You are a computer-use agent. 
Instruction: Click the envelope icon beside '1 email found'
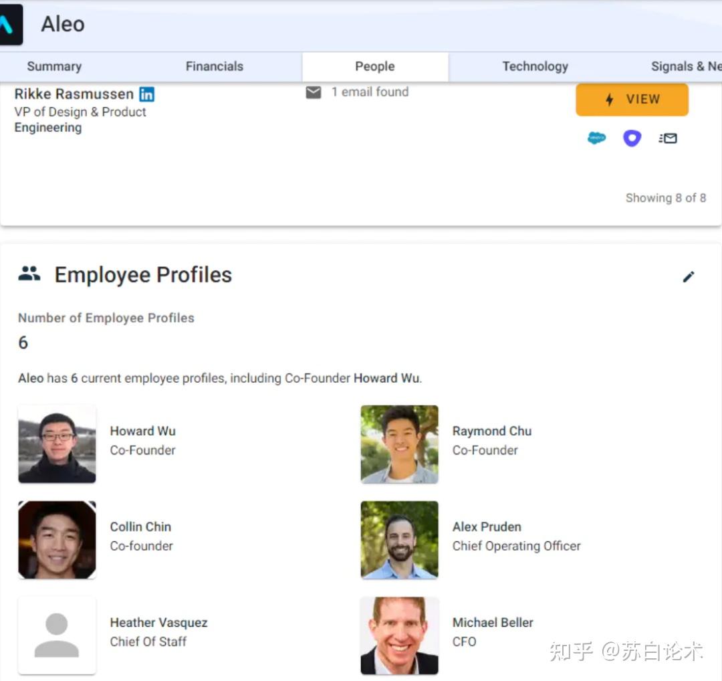pyautogui.click(x=314, y=92)
